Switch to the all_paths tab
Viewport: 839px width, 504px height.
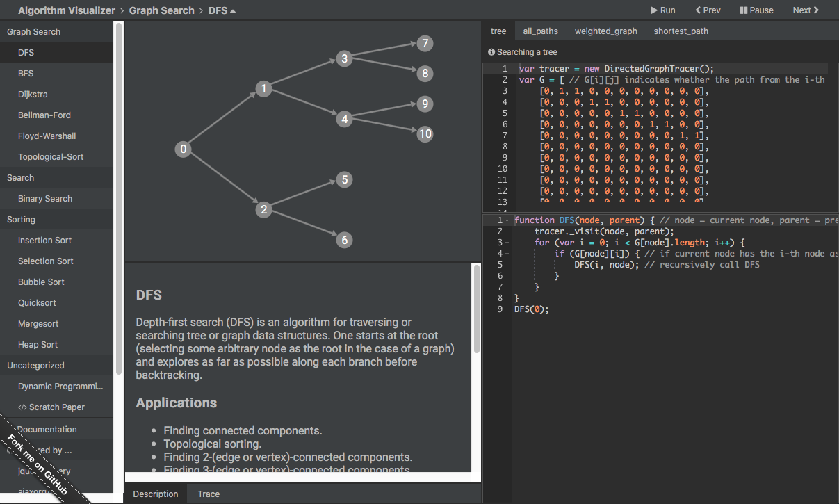click(540, 31)
